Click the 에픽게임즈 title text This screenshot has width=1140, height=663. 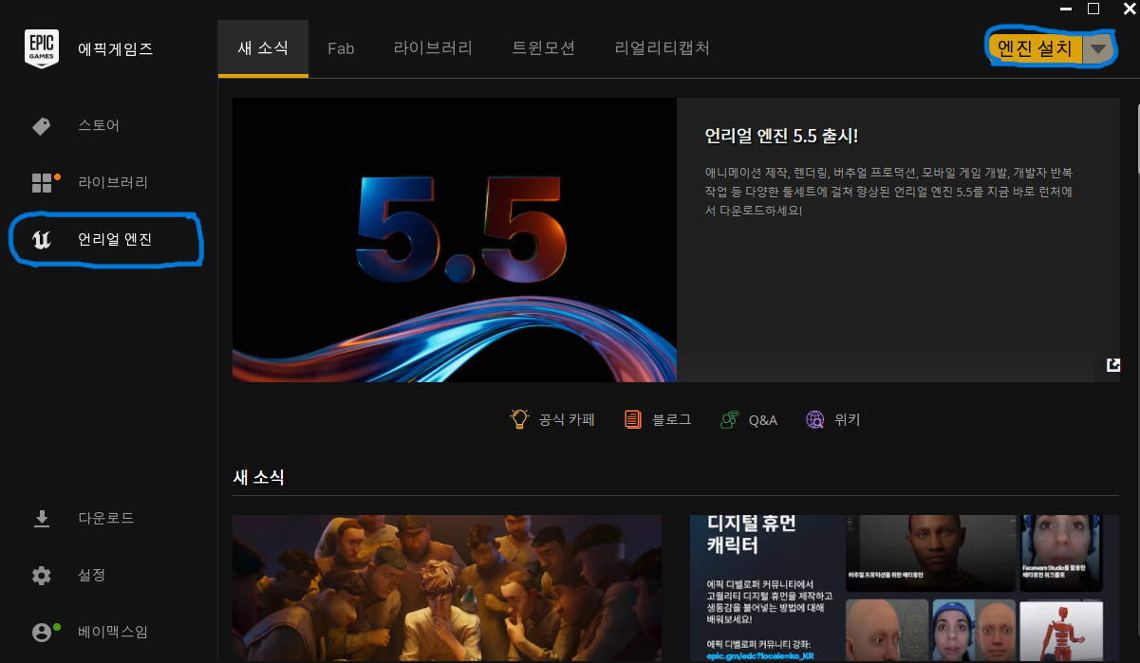115,49
